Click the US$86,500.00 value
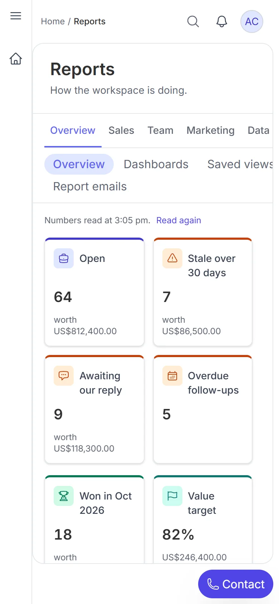Viewport: 279px width, 604px height. [x=191, y=331]
